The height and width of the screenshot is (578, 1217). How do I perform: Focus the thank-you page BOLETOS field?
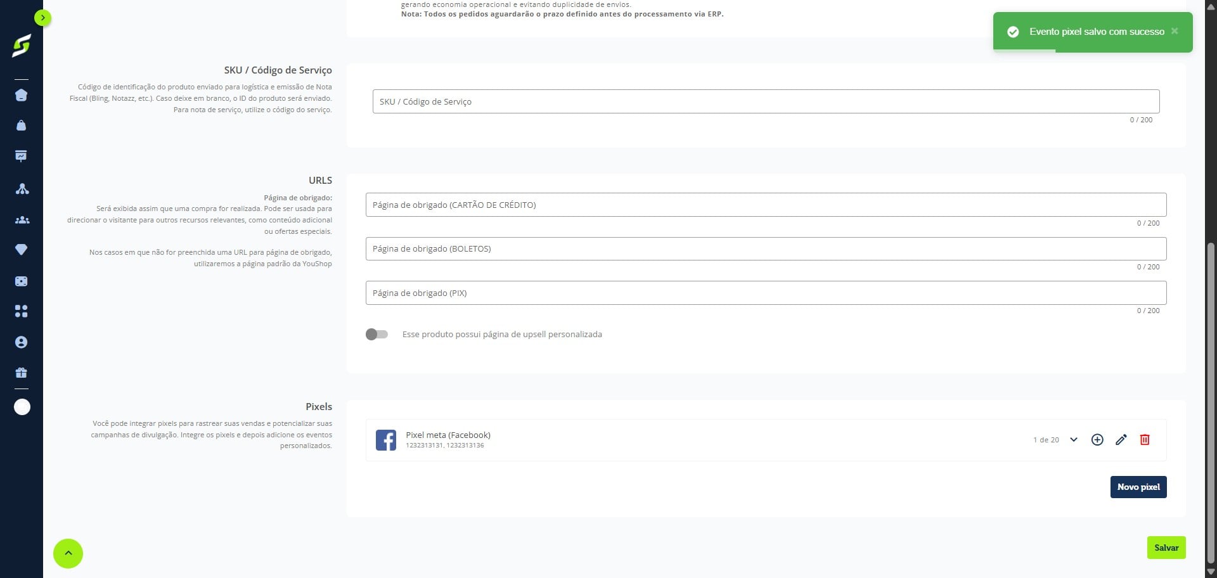(766, 248)
